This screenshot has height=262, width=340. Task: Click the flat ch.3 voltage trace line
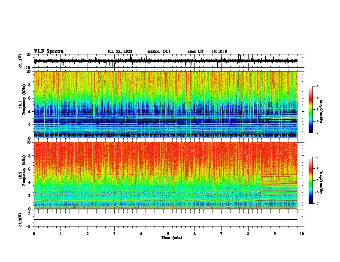click(165, 220)
